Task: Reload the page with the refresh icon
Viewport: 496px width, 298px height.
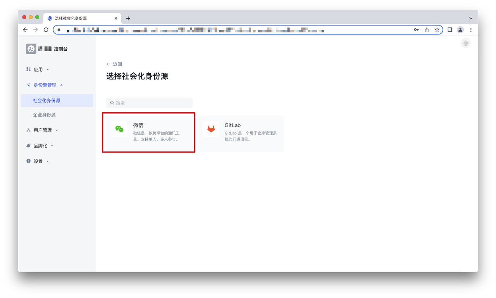Action: 46,30
